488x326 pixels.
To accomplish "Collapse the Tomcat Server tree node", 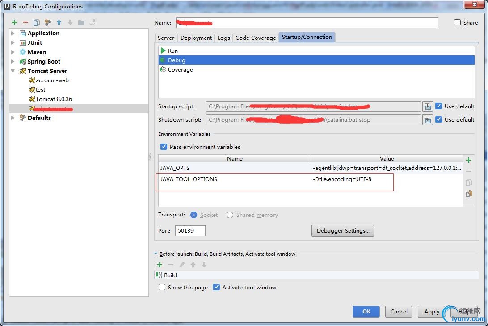I will click(13, 71).
